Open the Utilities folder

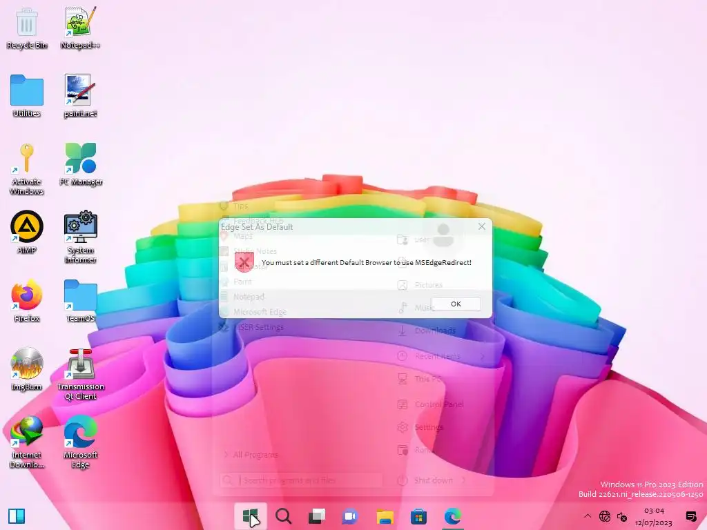coord(27,96)
